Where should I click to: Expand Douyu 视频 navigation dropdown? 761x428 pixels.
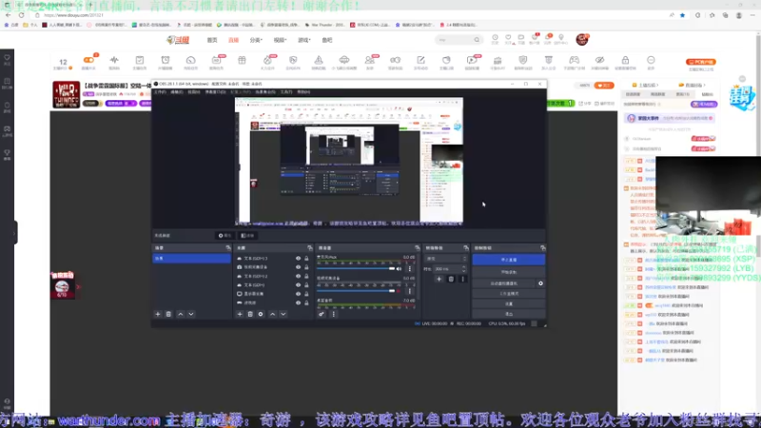click(280, 40)
